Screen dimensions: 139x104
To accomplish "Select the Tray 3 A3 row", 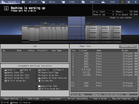I will (104, 59).
